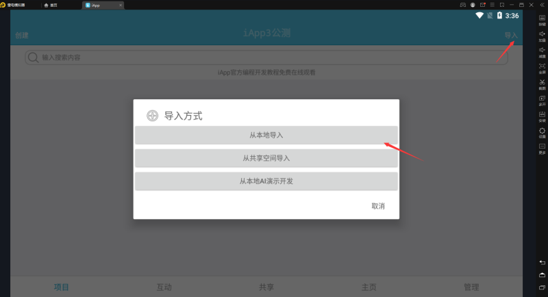
Task: Switch to the 主页 bottom tab
Action: point(369,287)
